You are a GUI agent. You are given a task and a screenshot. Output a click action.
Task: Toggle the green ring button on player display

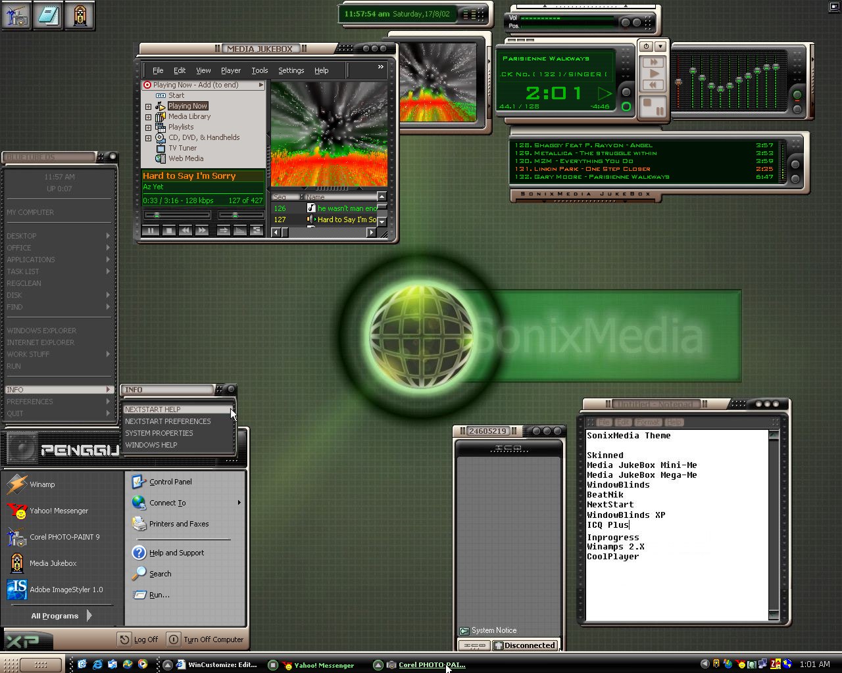click(626, 106)
